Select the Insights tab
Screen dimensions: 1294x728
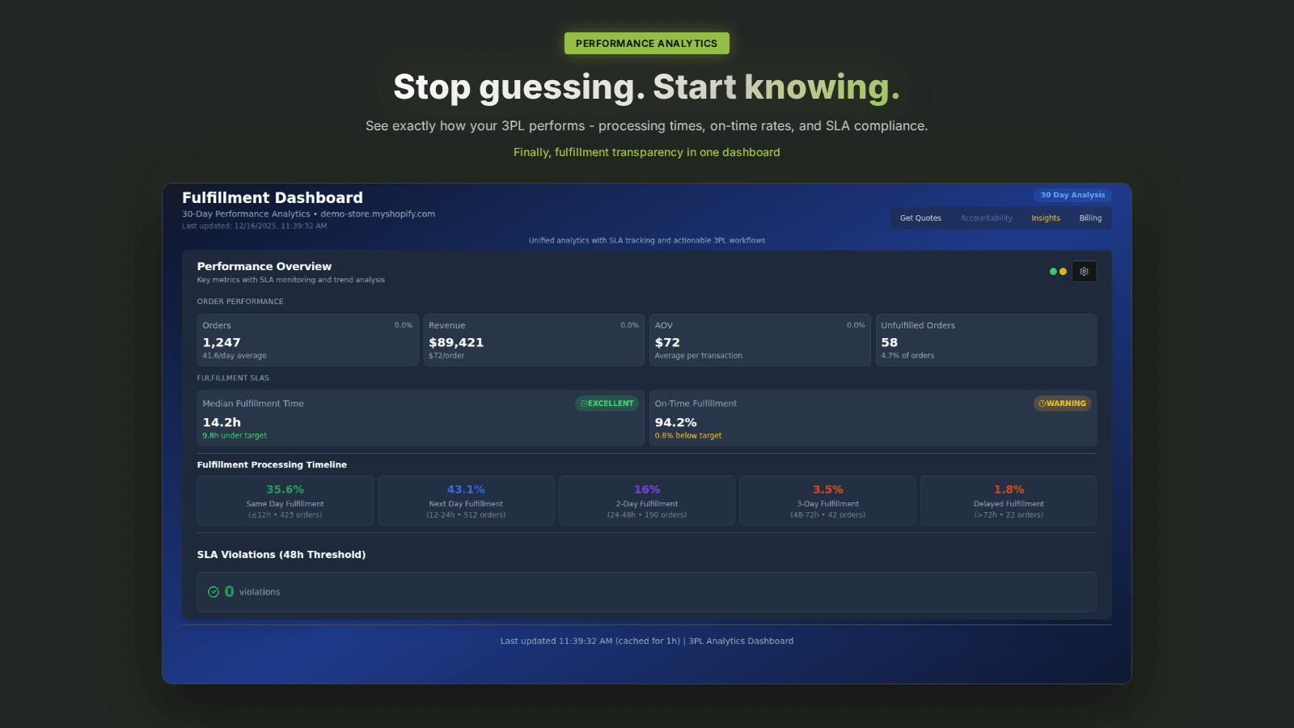pyautogui.click(x=1046, y=218)
